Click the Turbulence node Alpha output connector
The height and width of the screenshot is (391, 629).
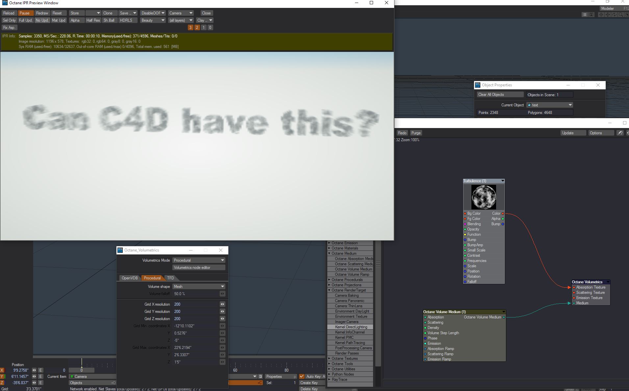click(x=503, y=219)
